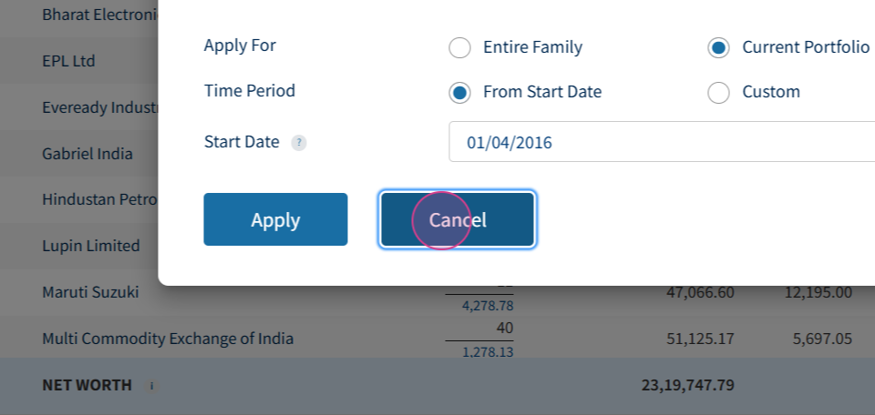Open Multi Commodity Exchange of India row
This screenshot has width=875, height=415.
[168, 339]
